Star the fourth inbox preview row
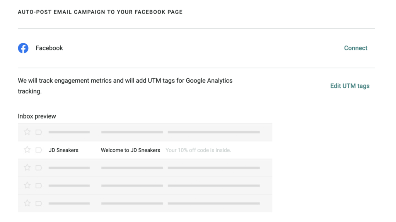 click(x=27, y=185)
